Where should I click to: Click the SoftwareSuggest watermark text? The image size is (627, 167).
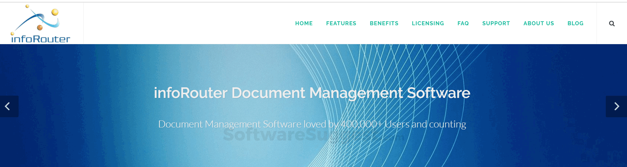pos(272,135)
